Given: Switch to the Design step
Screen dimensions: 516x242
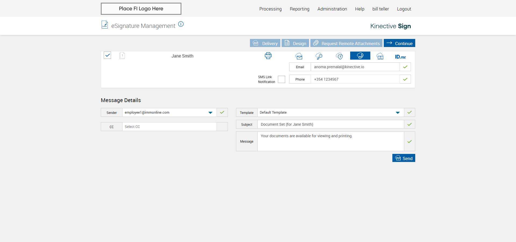Looking at the screenshot, I should pyautogui.click(x=295, y=43).
